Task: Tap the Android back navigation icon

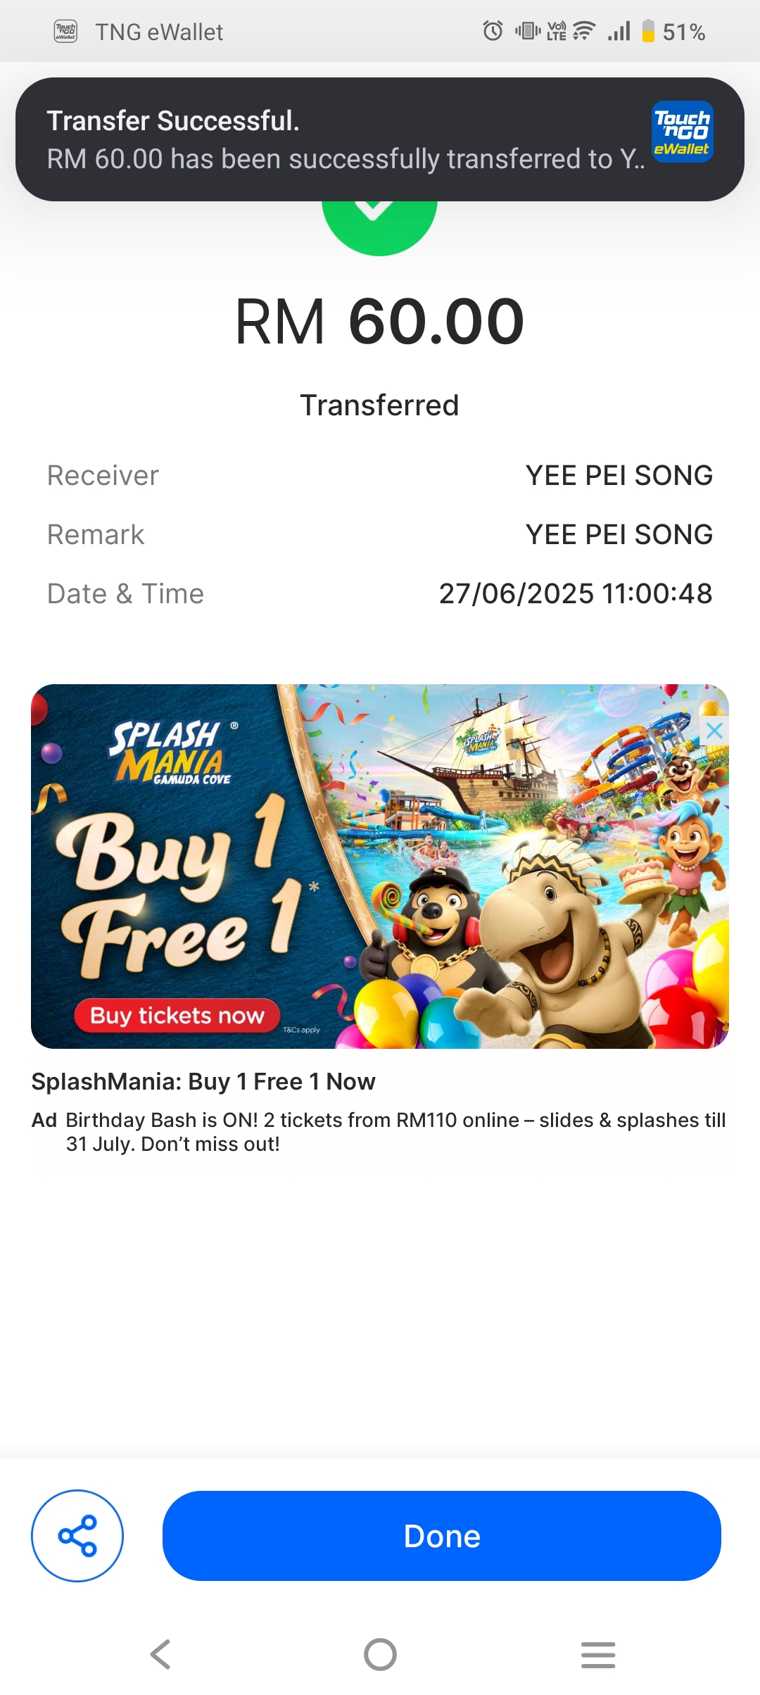Action: (x=160, y=1654)
